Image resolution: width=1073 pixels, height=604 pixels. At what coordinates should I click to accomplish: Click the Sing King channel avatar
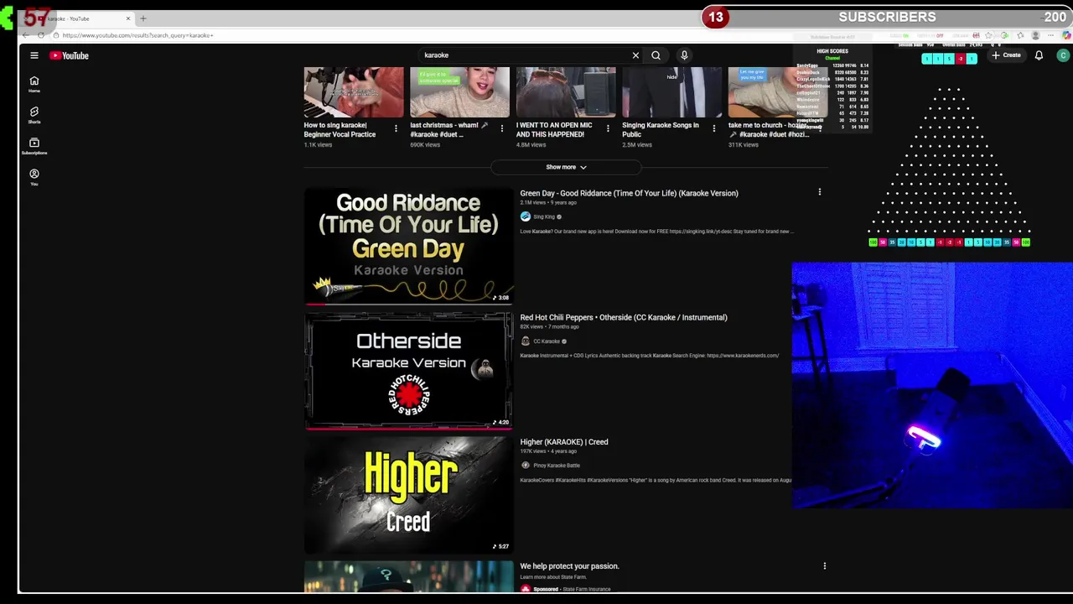(526, 216)
